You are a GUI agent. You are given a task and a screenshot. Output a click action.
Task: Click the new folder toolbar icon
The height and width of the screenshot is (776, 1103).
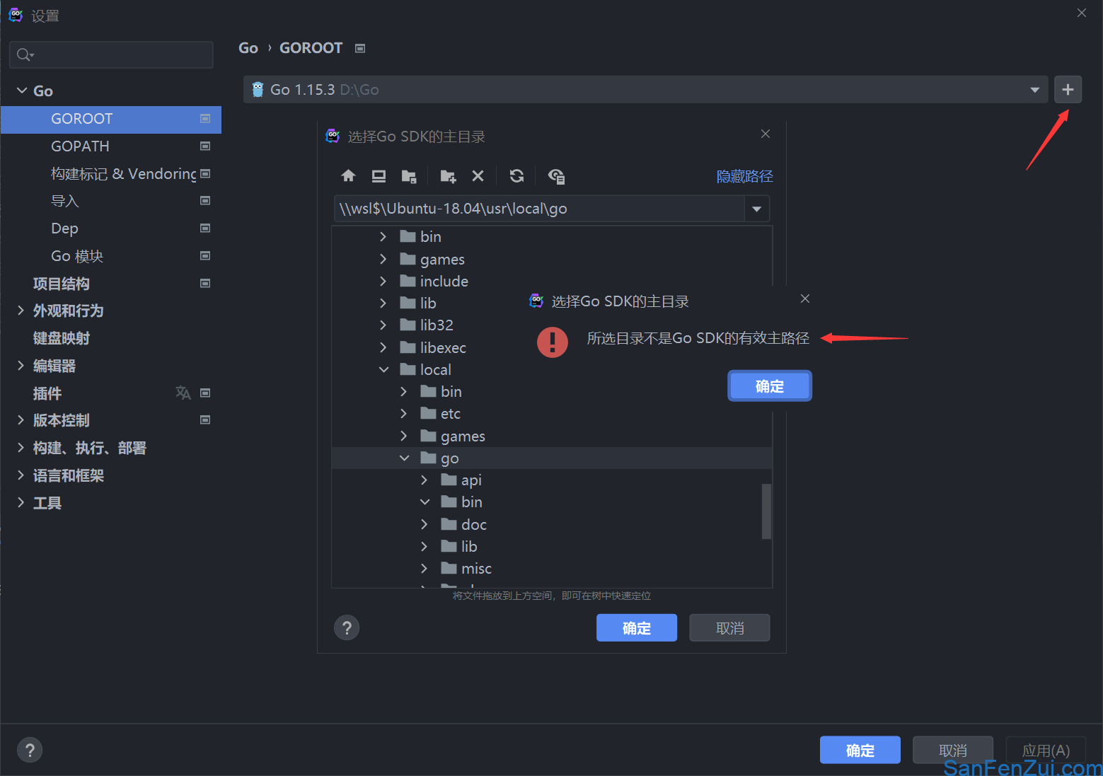(x=448, y=176)
